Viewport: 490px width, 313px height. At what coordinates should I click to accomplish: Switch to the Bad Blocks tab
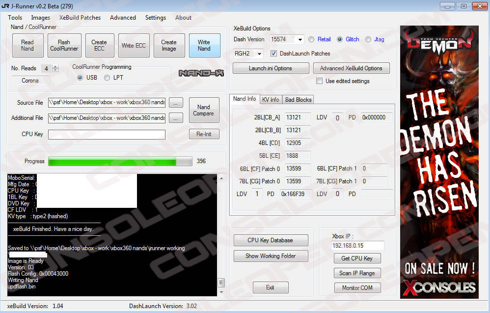pyautogui.click(x=298, y=99)
